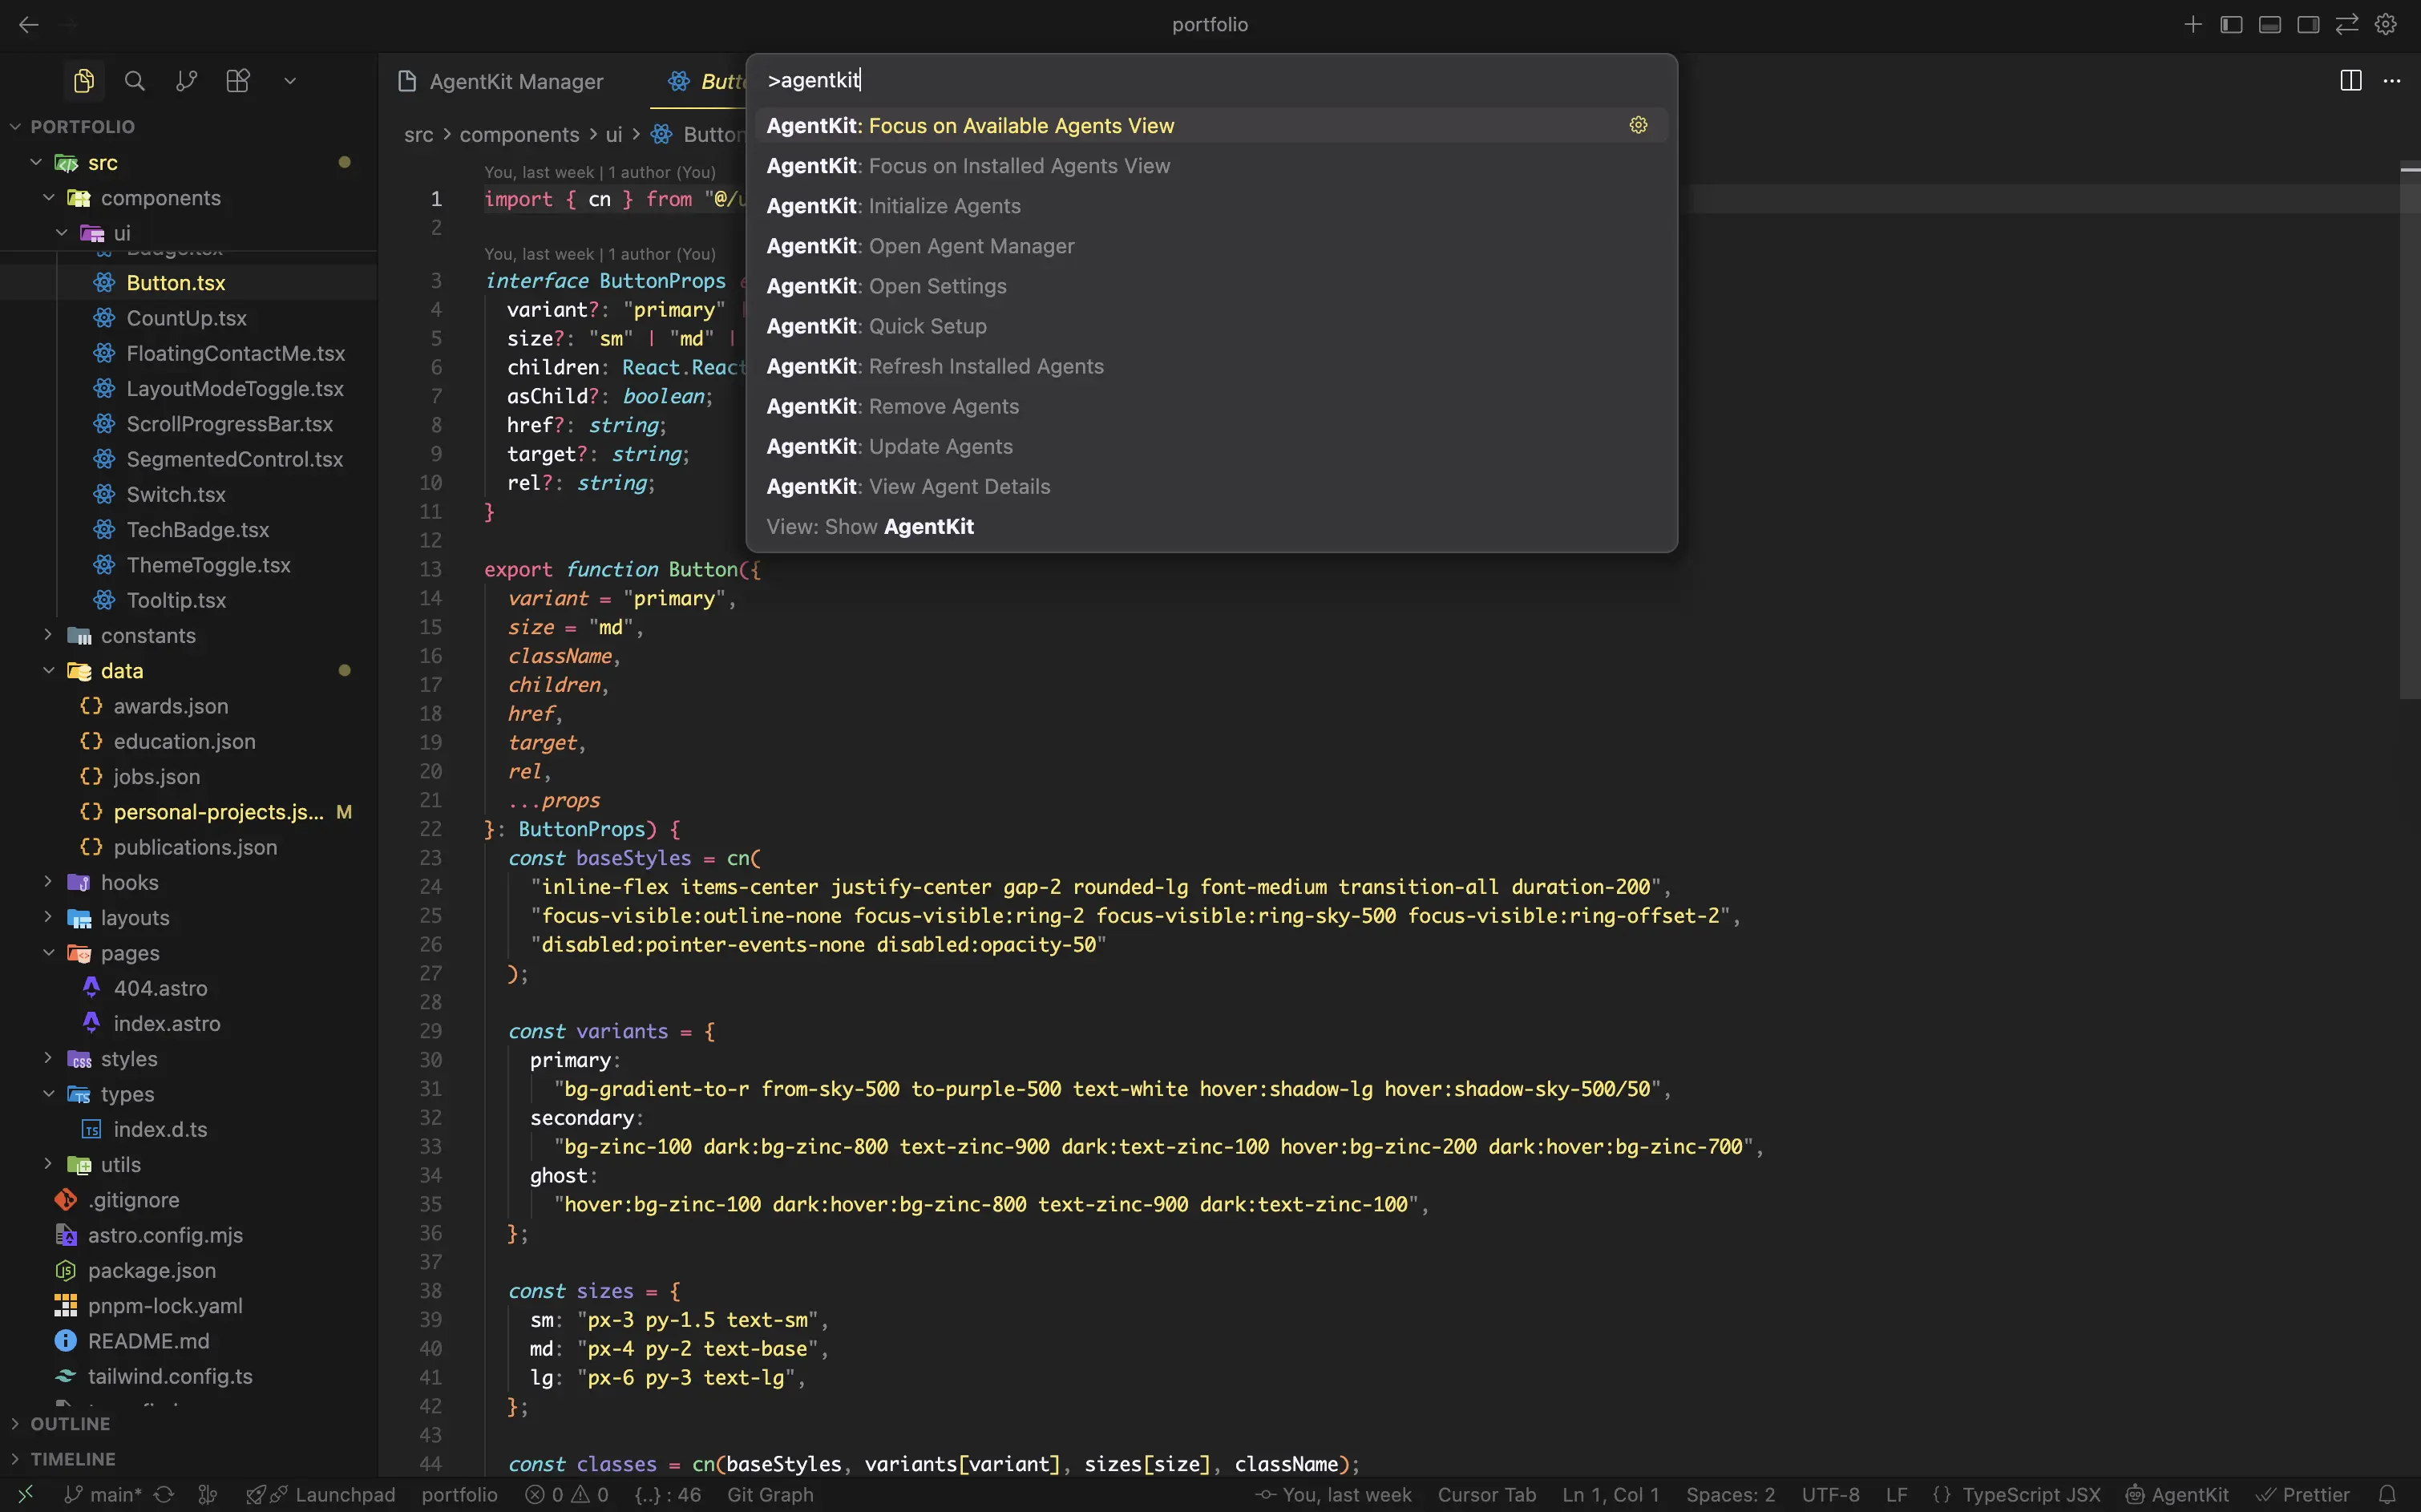Synchronize changes icon in status bar
Viewport: 2421px width, 1512px height.
coord(164,1495)
